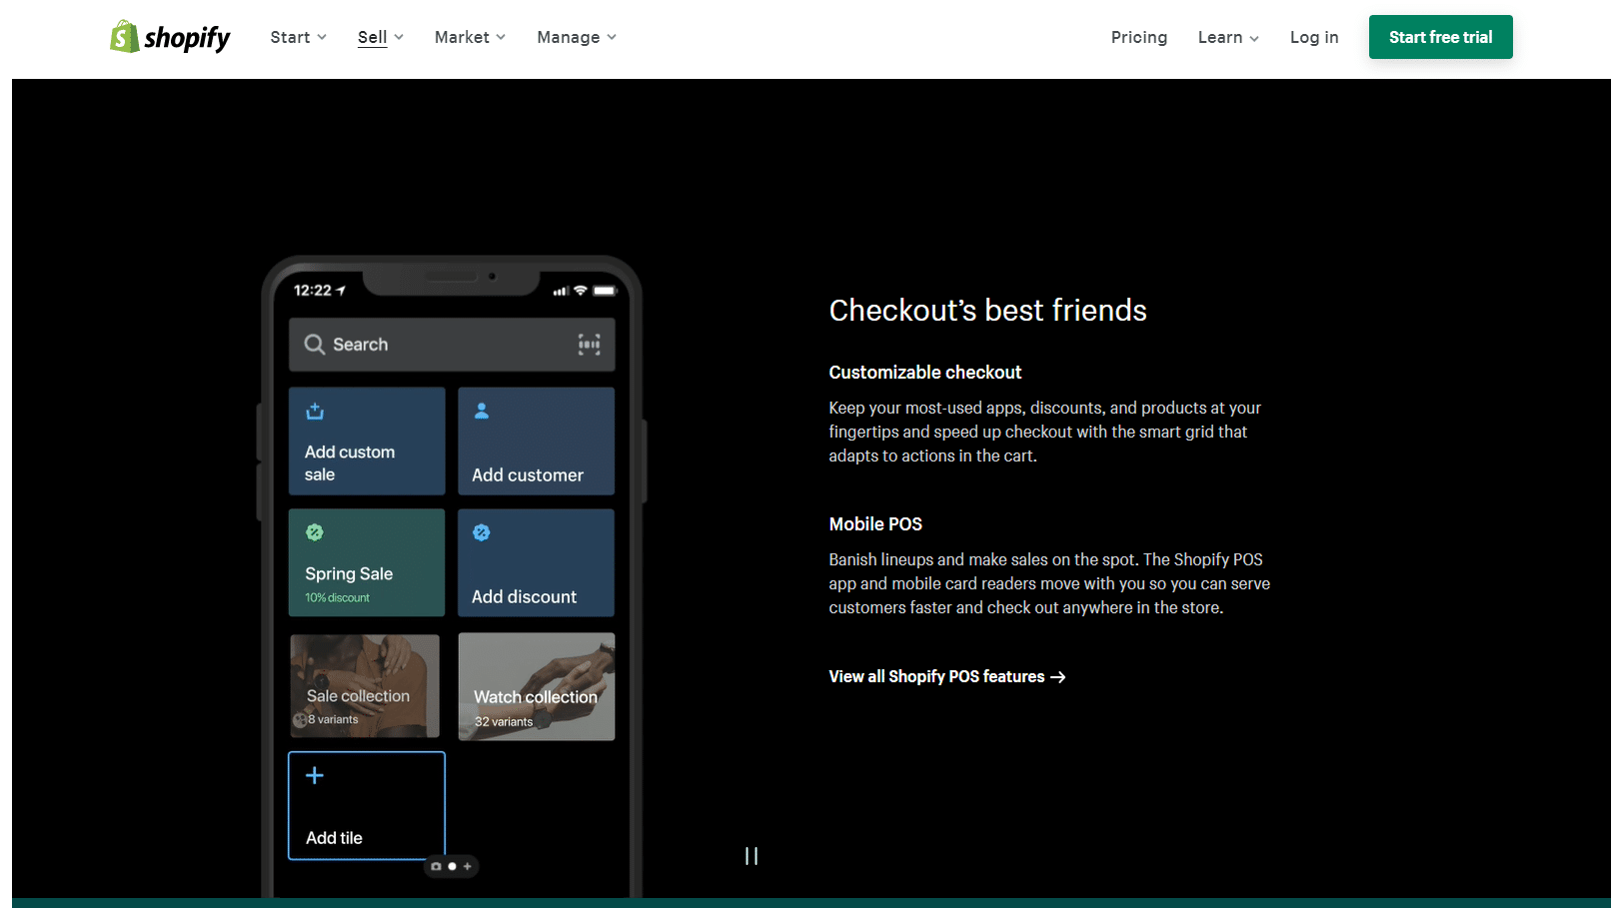Click the Spring Sale discount tile
Image resolution: width=1623 pixels, height=908 pixels.
click(367, 562)
